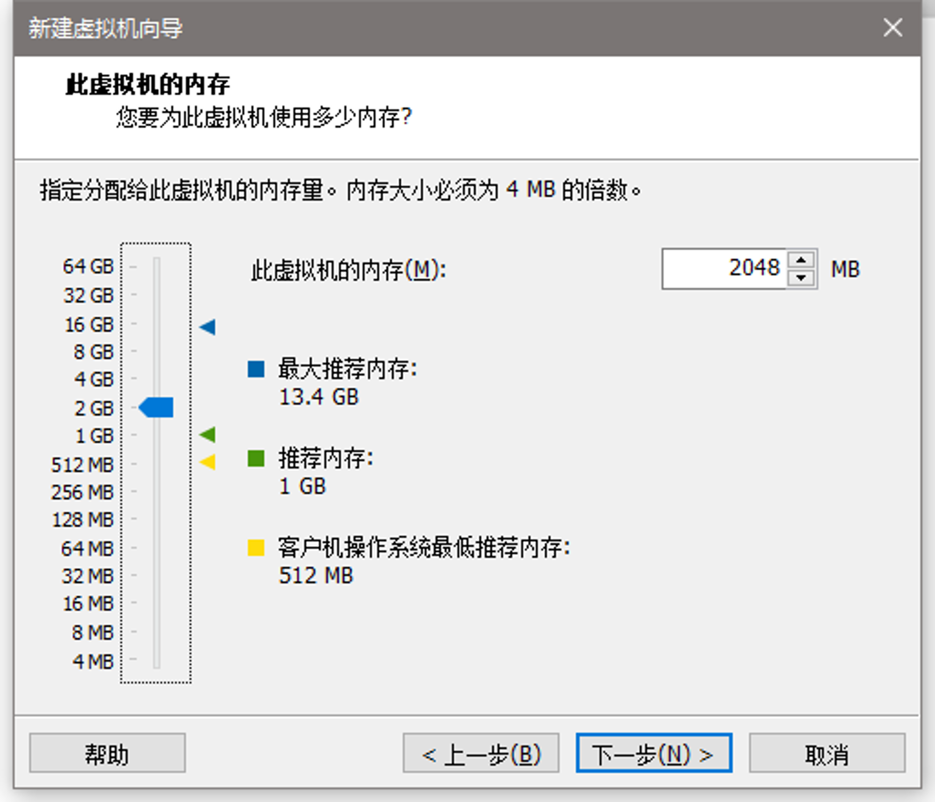This screenshot has width=935, height=802.
Task: Click the 4 GB scale label
Action: click(x=93, y=379)
